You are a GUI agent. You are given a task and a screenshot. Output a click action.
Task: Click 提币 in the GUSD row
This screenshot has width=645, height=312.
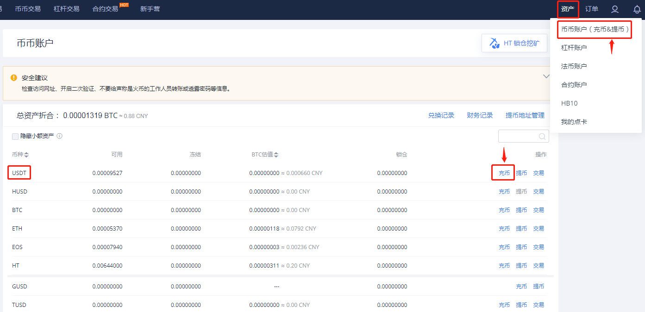point(539,287)
